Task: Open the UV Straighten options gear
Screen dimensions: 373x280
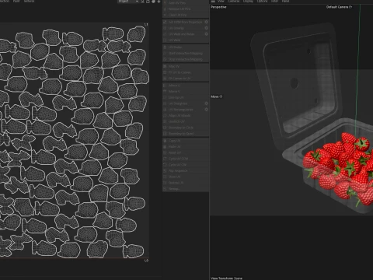Action: 207,103
